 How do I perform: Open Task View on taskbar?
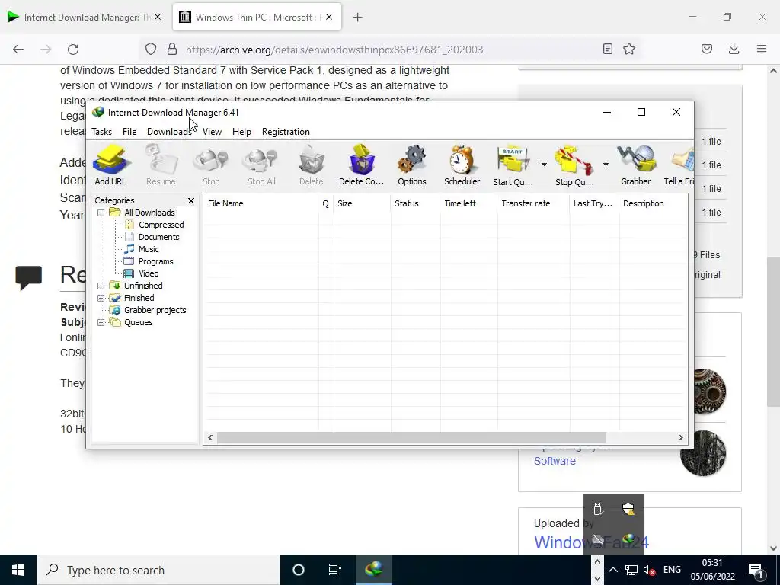coord(335,570)
